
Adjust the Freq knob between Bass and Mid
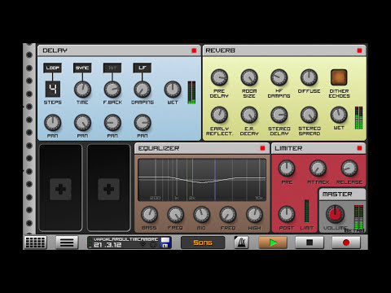tap(175, 214)
